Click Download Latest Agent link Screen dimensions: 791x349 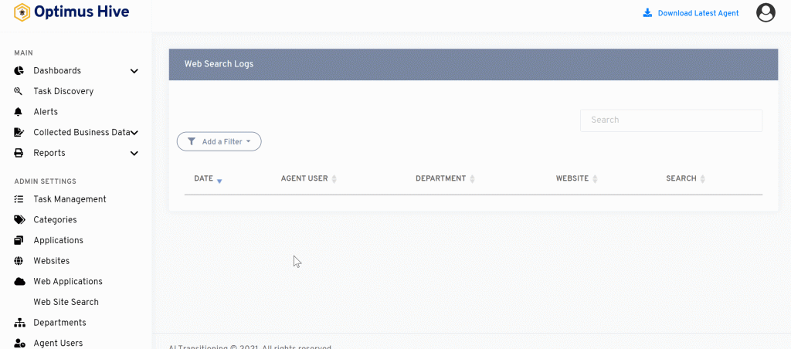(x=698, y=13)
